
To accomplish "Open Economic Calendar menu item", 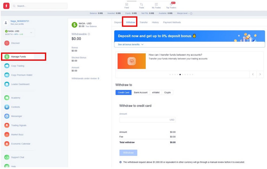I will click(x=21, y=144).
